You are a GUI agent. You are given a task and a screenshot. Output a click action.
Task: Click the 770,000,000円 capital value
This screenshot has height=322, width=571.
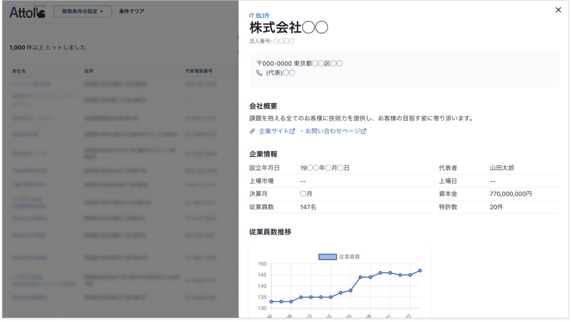coord(511,194)
